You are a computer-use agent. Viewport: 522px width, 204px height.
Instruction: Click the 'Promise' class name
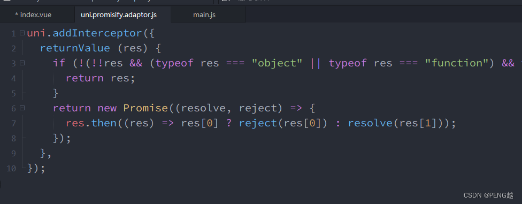[145, 108]
